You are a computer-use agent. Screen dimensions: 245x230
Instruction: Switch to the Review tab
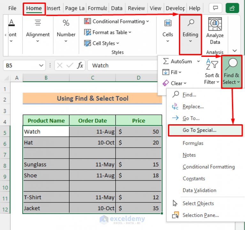click(x=136, y=8)
